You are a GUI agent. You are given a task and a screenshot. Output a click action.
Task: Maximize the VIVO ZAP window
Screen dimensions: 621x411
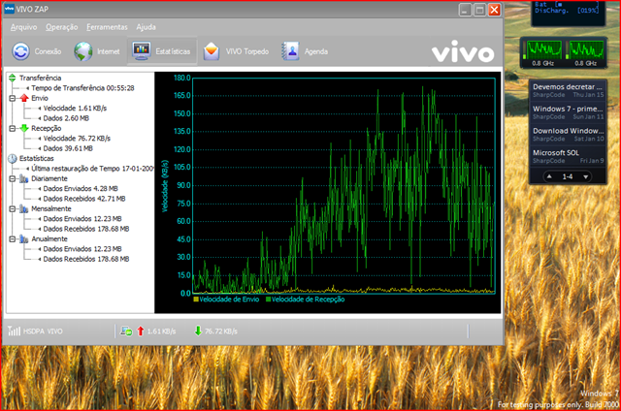pyautogui.click(x=479, y=10)
